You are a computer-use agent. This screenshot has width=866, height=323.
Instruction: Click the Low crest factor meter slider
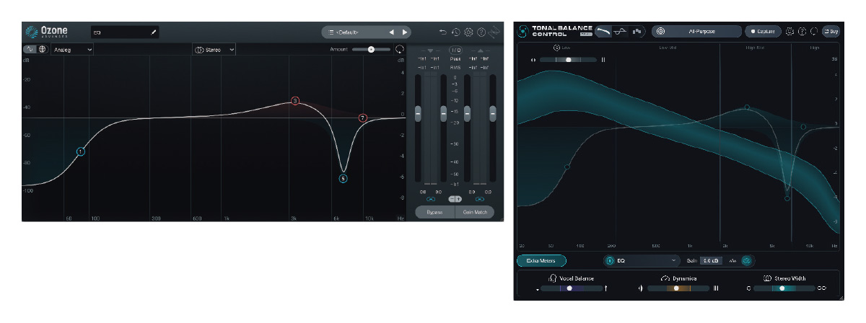coord(569,60)
